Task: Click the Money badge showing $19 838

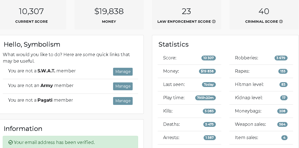Action: (x=207, y=71)
